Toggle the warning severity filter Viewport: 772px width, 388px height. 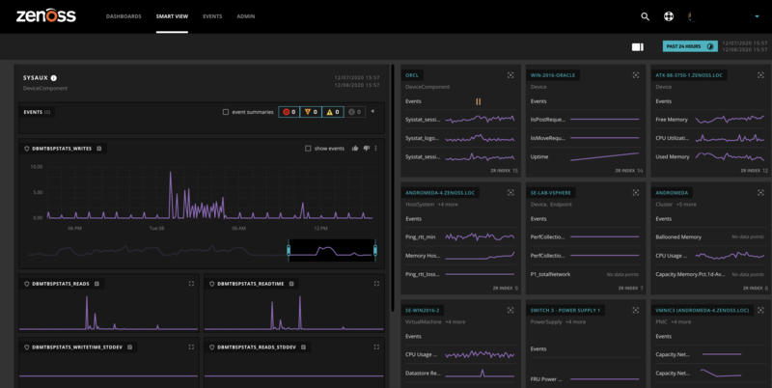[x=332, y=112]
